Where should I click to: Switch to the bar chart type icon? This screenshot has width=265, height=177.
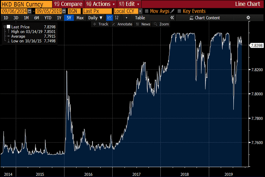click(117, 18)
